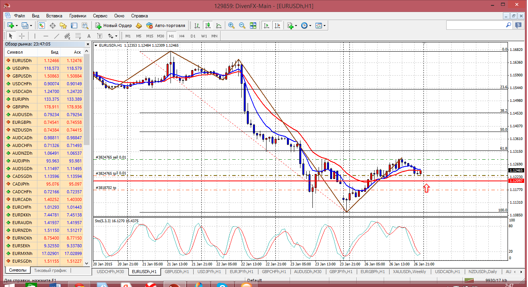Click the Новый Ордер button
This screenshot has width=528, height=287.
114,25
